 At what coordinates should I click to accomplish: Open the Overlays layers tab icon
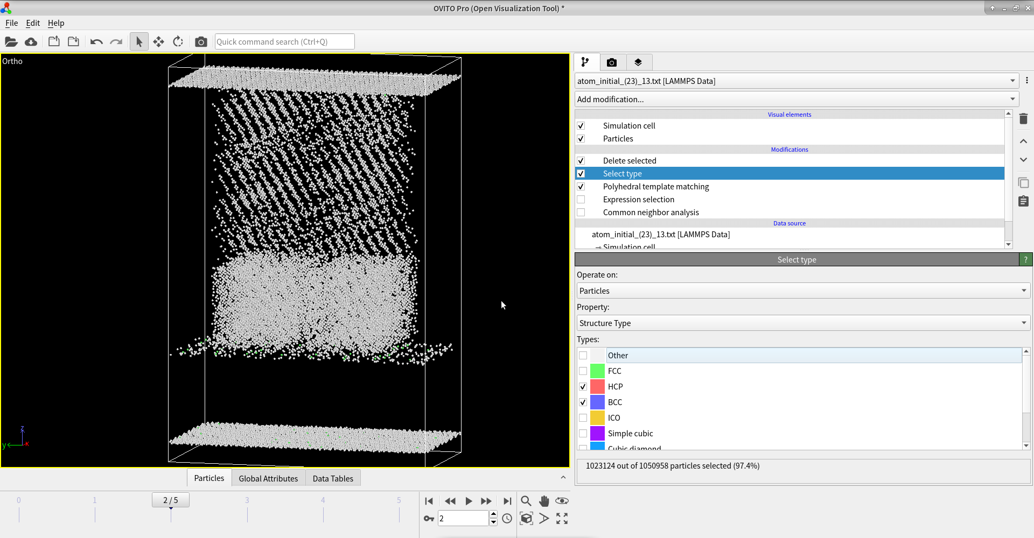tap(638, 62)
